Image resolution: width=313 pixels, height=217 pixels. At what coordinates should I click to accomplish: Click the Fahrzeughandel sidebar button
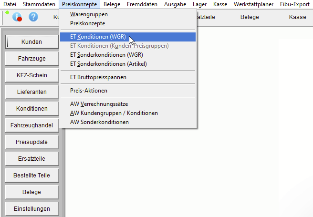point(32,125)
